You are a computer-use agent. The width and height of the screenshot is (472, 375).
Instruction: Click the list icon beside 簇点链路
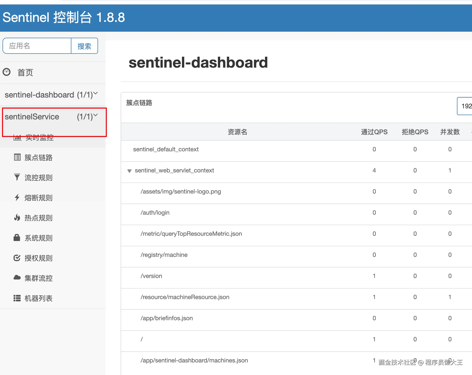click(17, 157)
